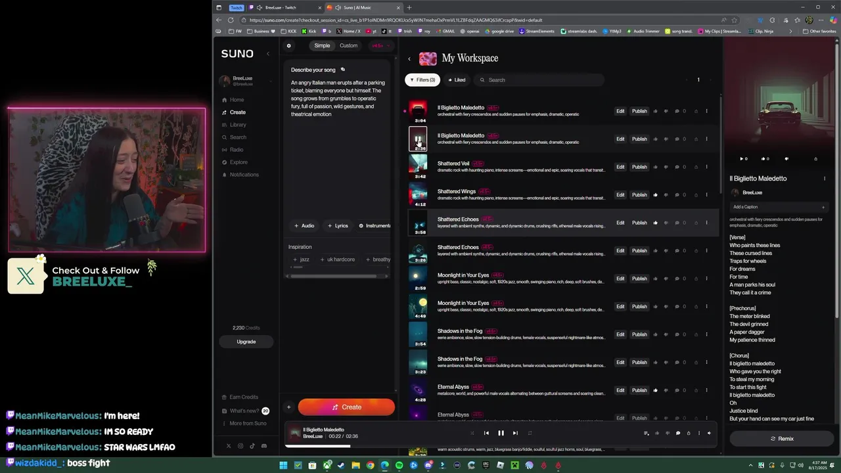The height and width of the screenshot is (473, 841).
Task: Open the details panel song options menu
Action: coord(825,179)
